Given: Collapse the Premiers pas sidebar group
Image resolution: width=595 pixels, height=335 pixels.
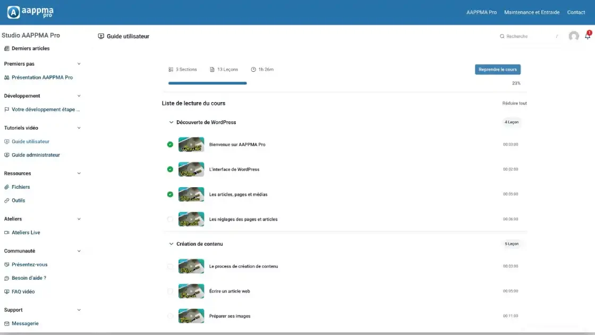Looking at the screenshot, I should coord(79,64).
